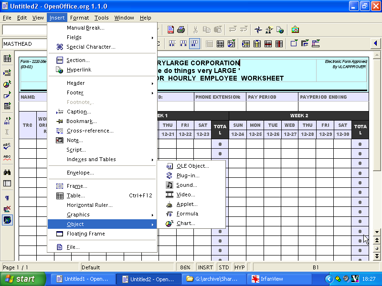Open the Gallery picture icon
This screenshot has width=382, height=286.
pos(295,30)
